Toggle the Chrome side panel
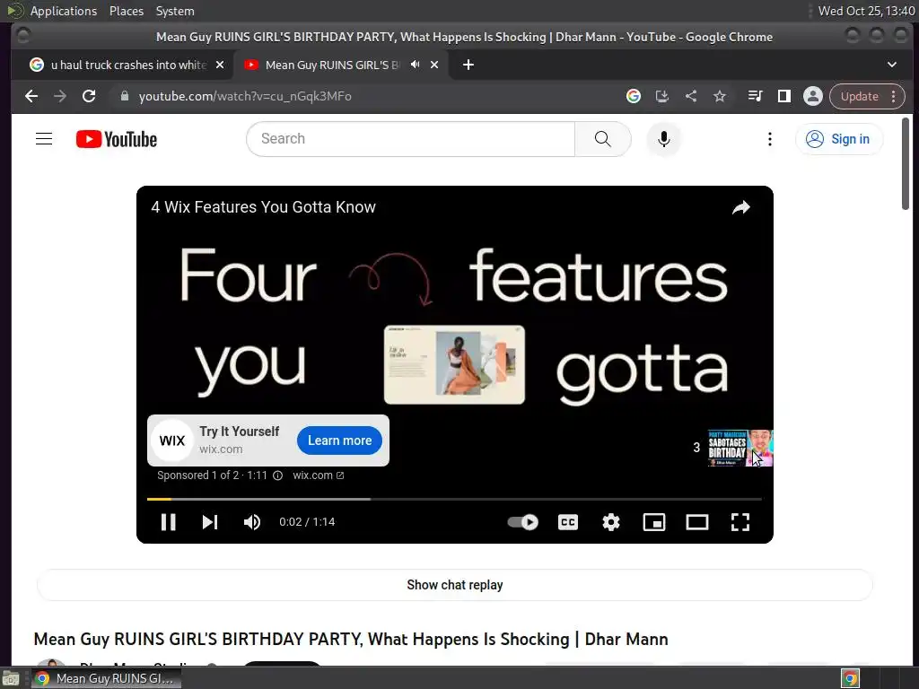Image resolution: width=919 pixels, height=689 pixels. (x=783, y=96)
